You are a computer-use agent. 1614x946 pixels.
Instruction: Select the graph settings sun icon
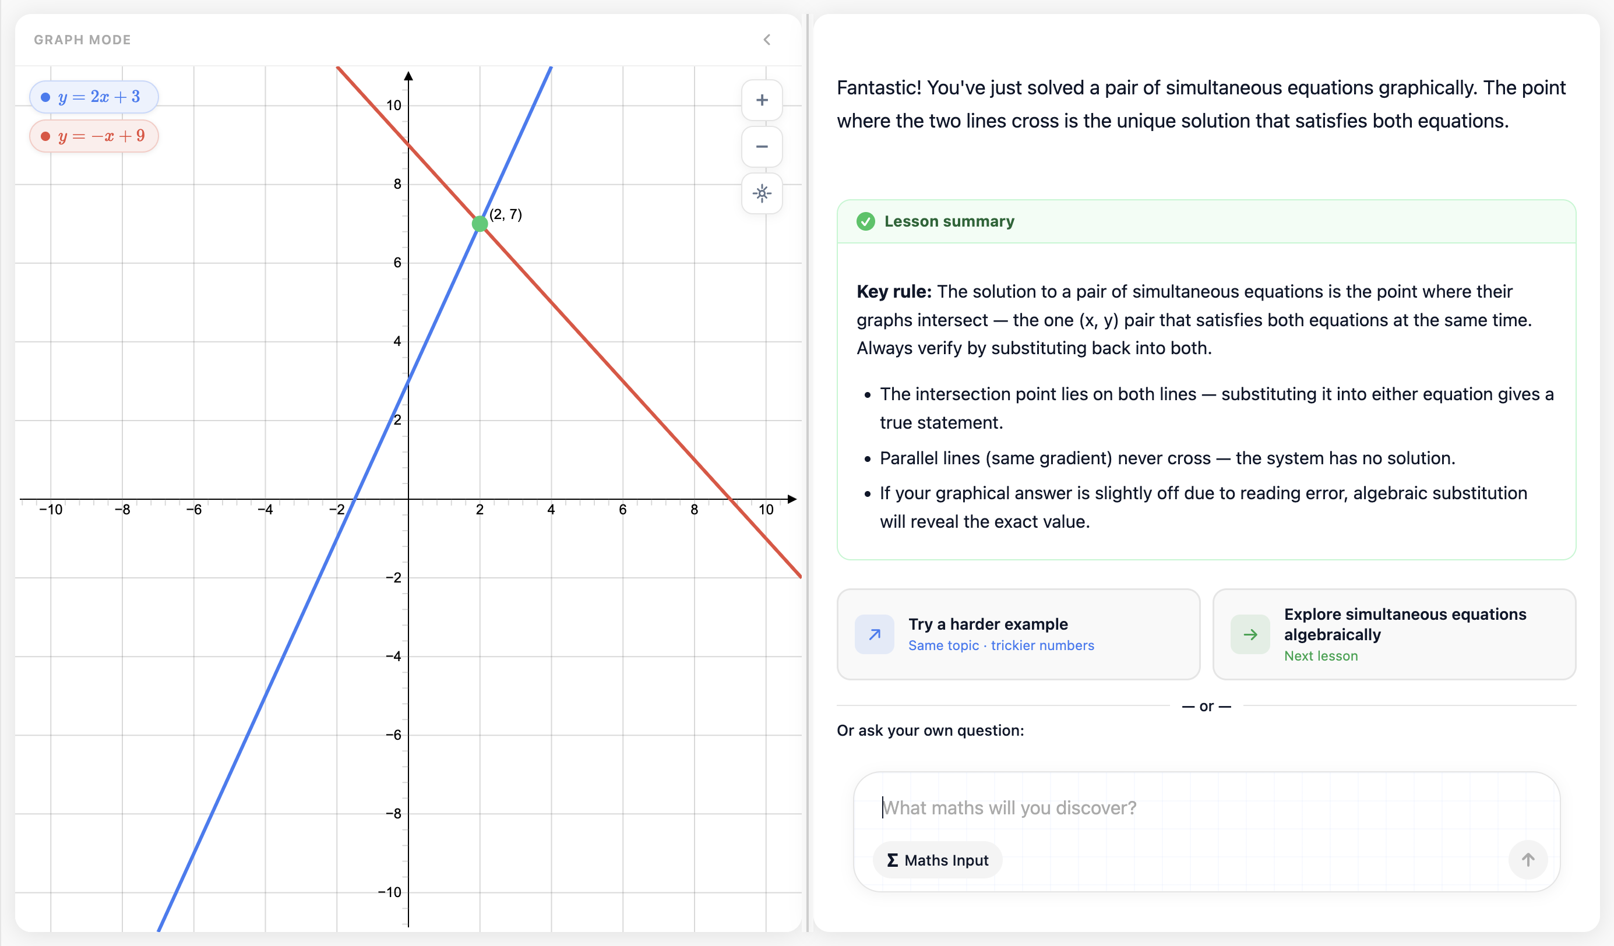point(762,193)
